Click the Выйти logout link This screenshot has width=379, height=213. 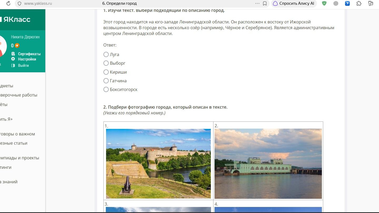[23, 65]
